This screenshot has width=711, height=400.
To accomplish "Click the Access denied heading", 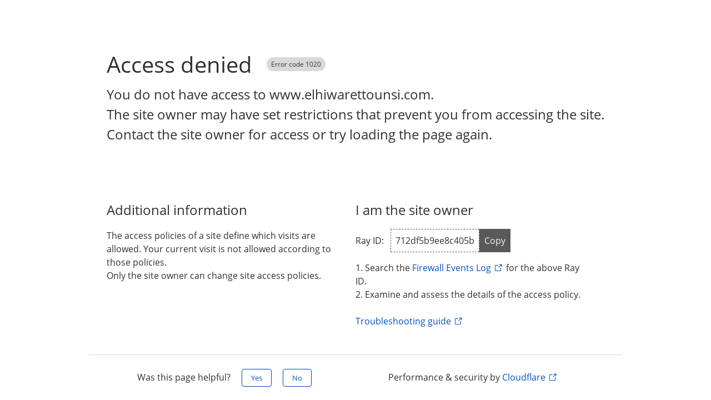I will (179, 65).
